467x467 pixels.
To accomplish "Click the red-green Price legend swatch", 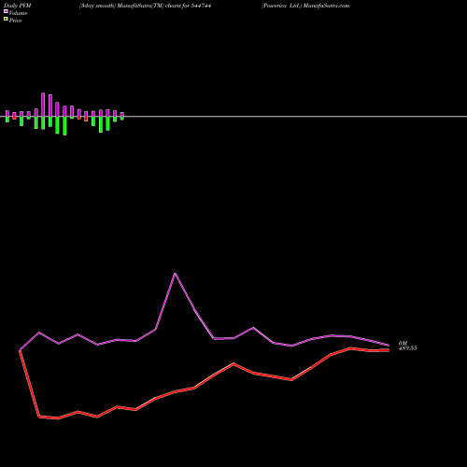I will [6, 20].
